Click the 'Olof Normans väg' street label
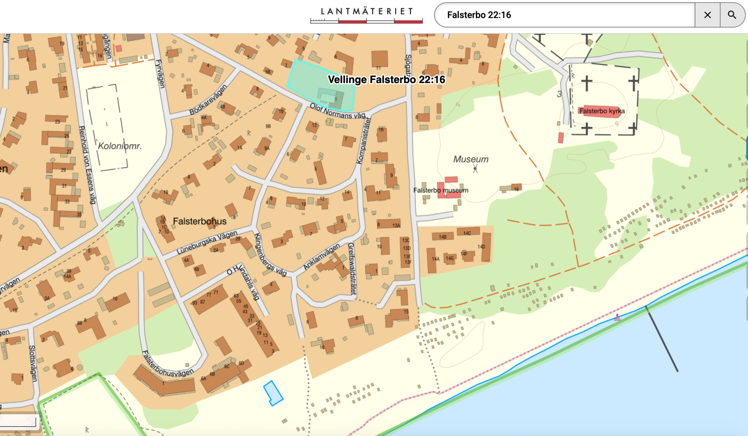This screenshot has height=436, width=748. coord(337,111)
